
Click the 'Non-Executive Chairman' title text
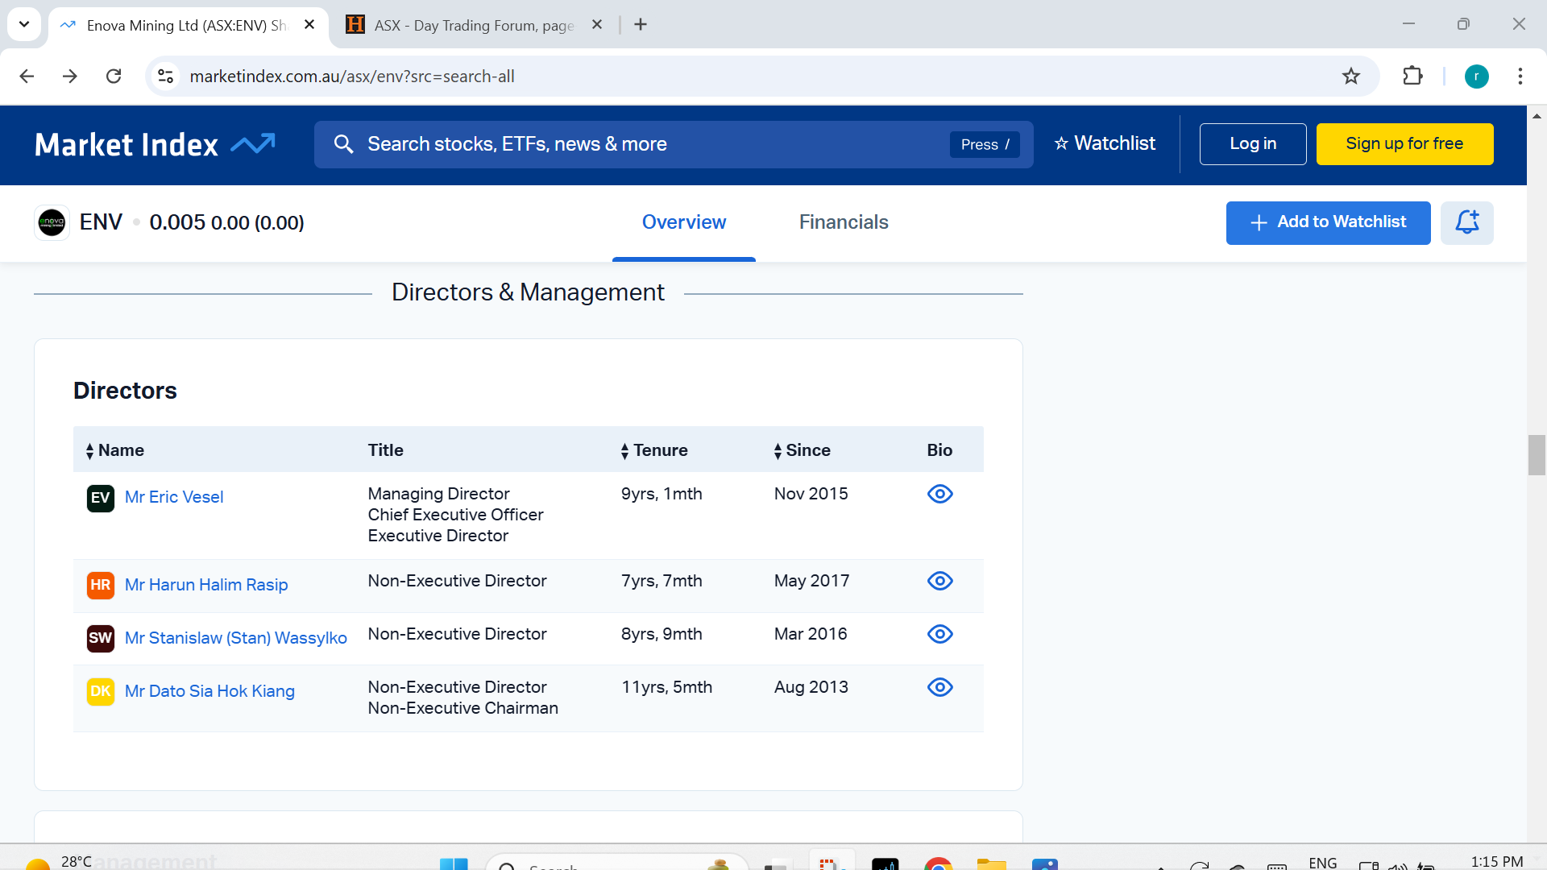(x=462, y=708)
